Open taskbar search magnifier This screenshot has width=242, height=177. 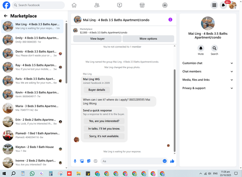pos(14,174)
